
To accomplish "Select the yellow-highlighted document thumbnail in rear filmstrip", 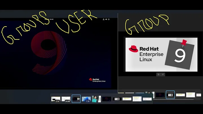I will click(180, 95).
